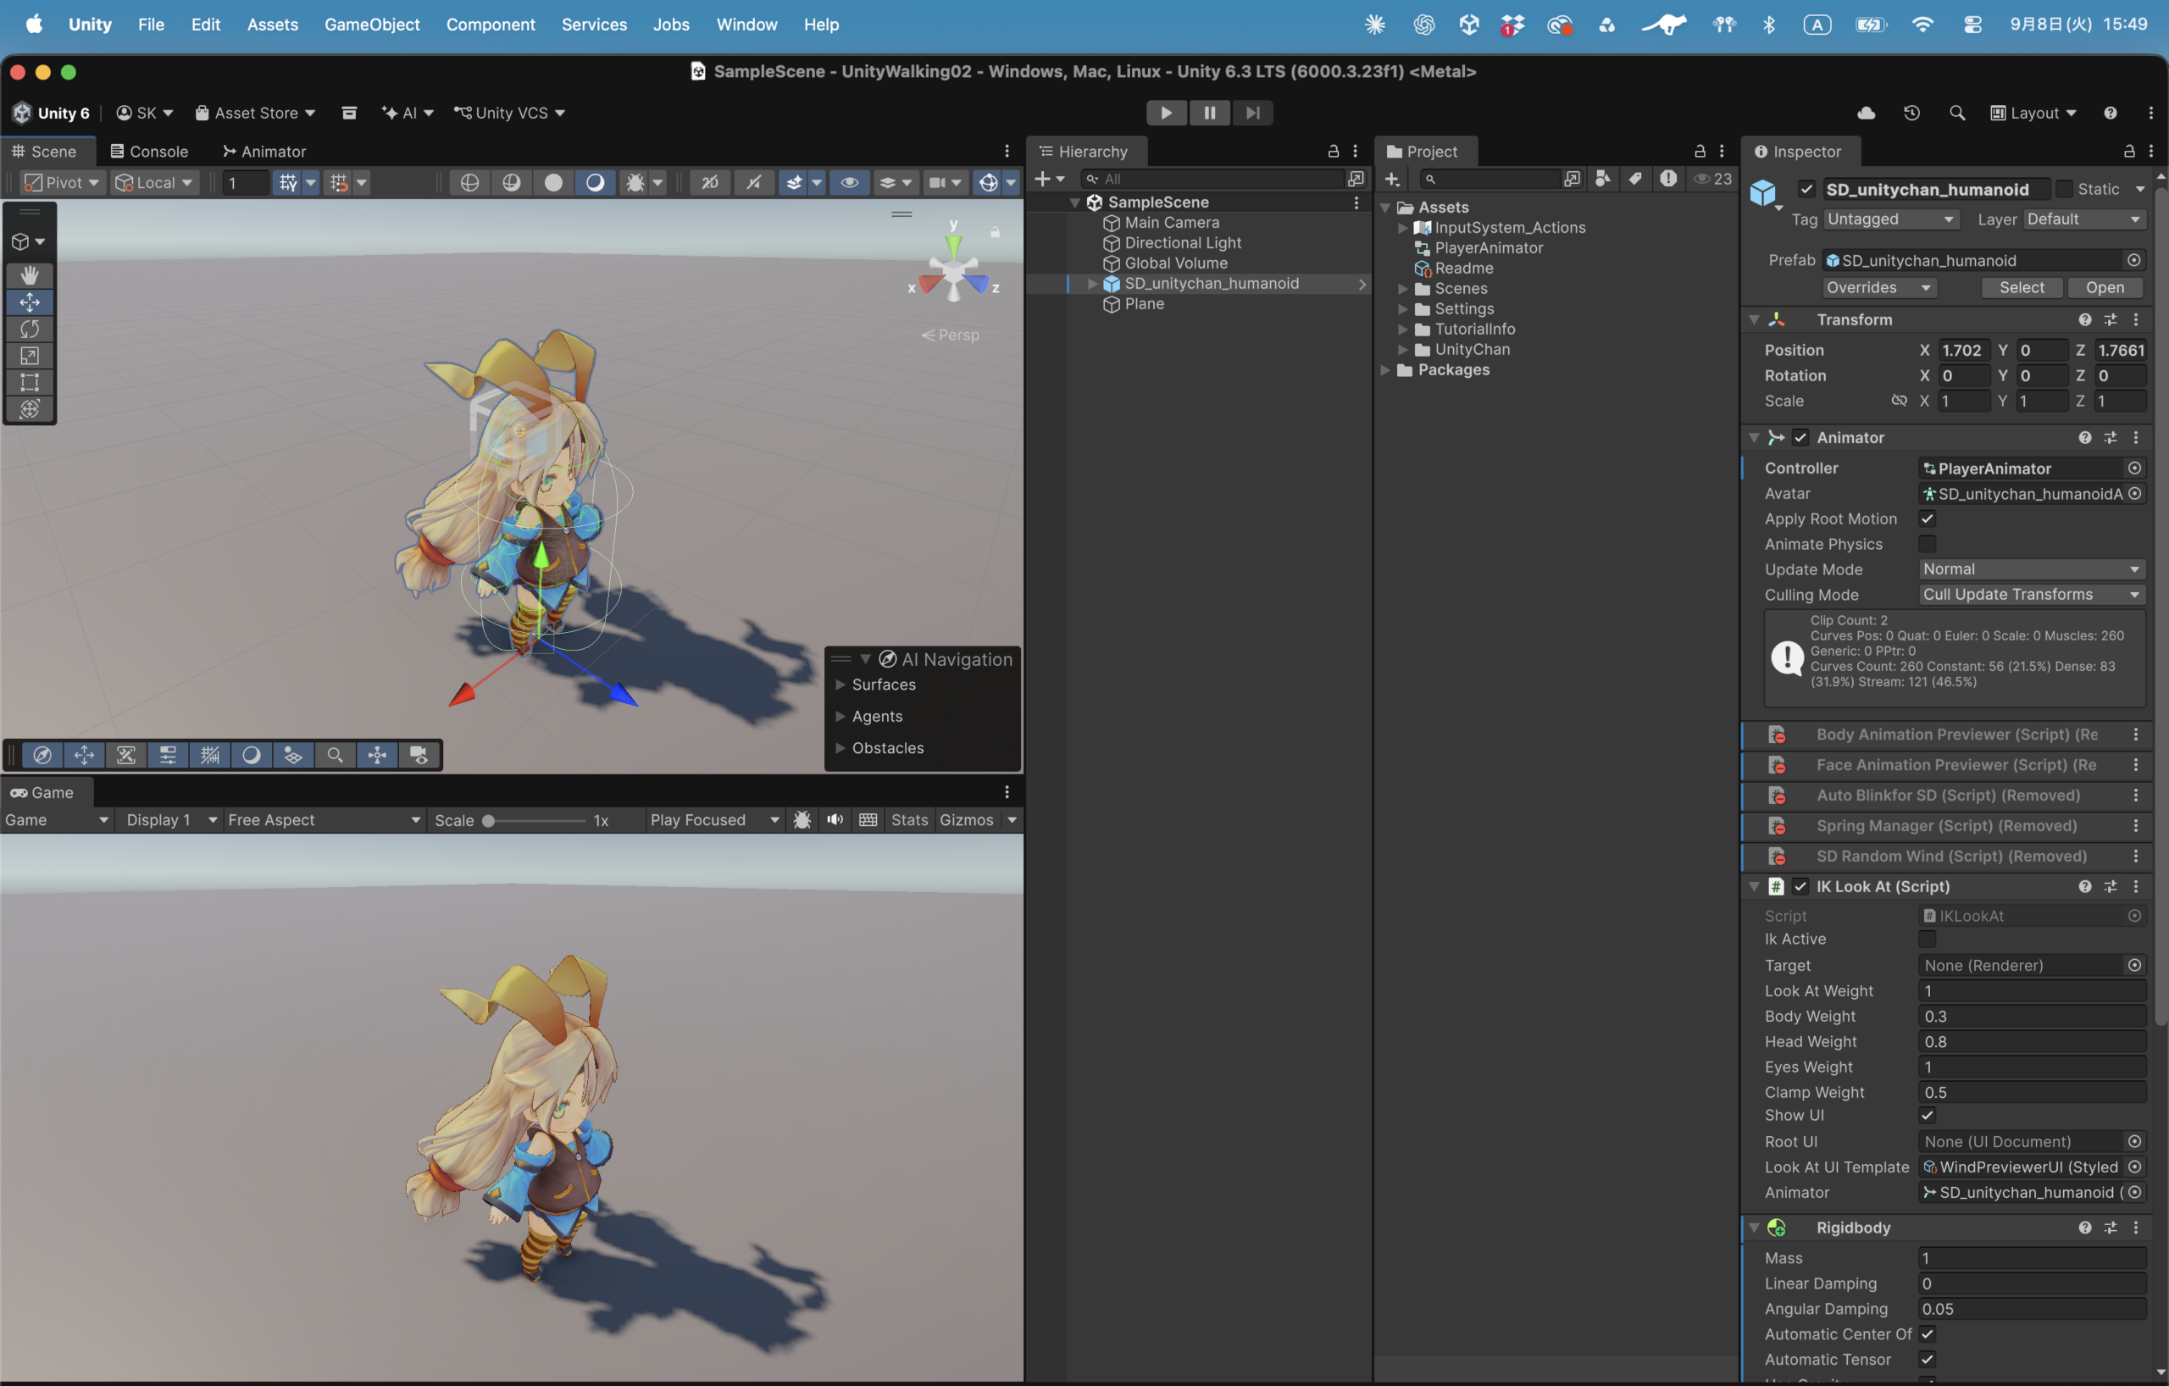Pick Controller object via circle picker
Viewport: 2169px width, 1386px height.
(2134, 468)
